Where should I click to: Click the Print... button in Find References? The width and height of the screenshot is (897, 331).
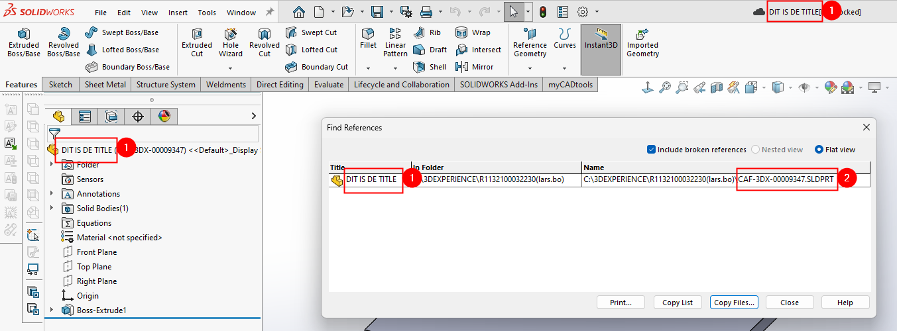click(x=621, y=303)
